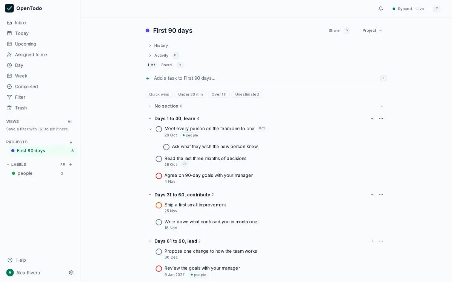Click the '6 Jan 2027' due date

point(174,275)
